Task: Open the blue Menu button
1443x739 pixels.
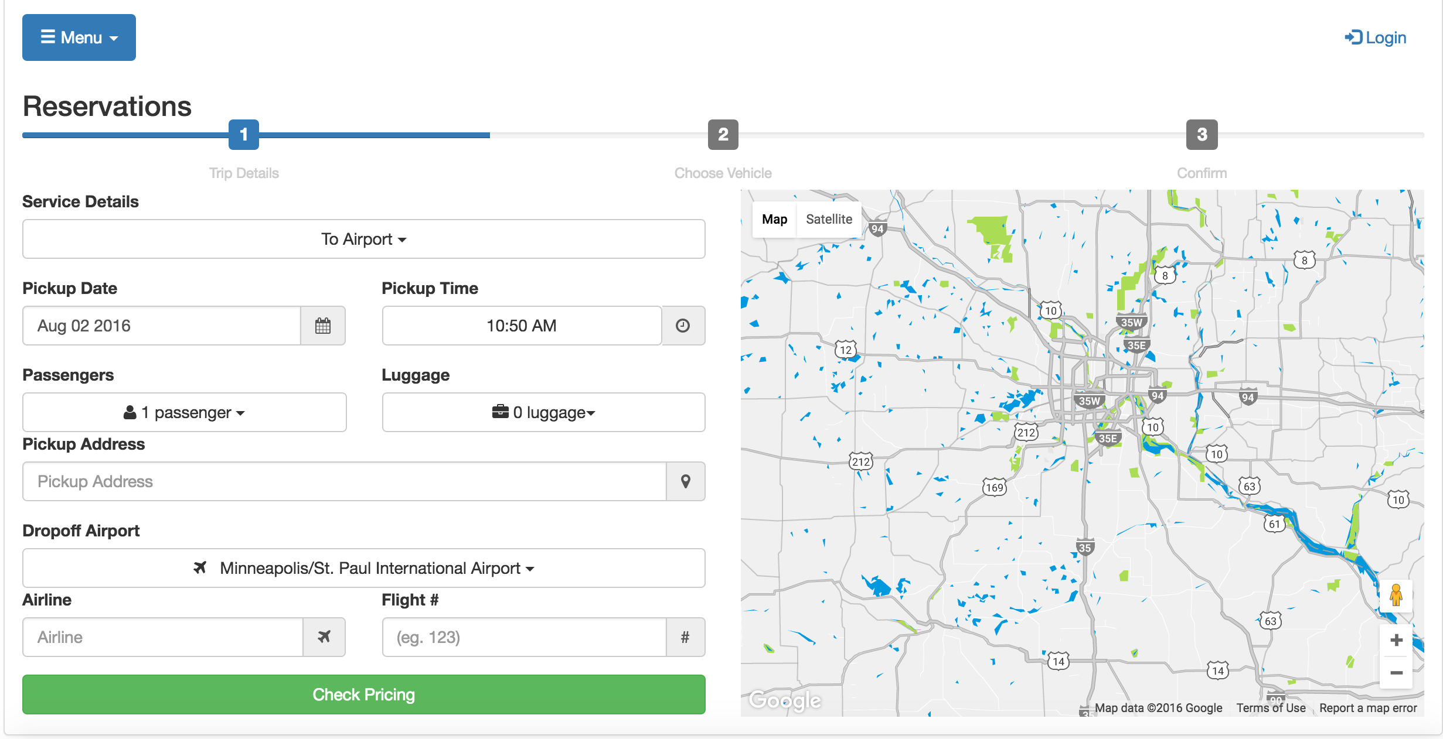Action: click(x=79, y=37)
